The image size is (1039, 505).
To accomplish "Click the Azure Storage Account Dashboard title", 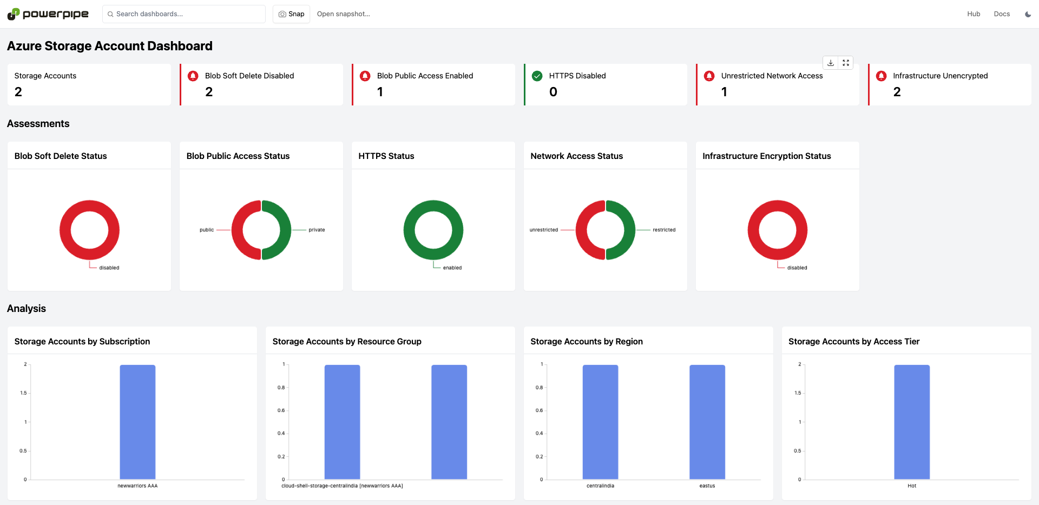I will click(x=110, y=46).
